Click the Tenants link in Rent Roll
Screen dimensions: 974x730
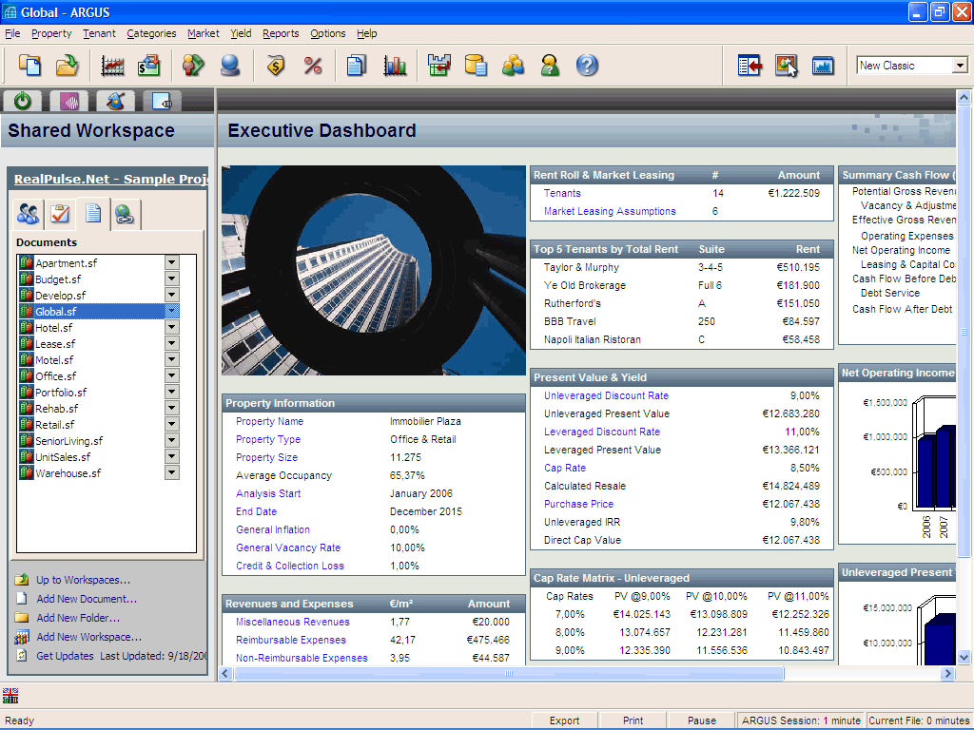click(562, 193)
